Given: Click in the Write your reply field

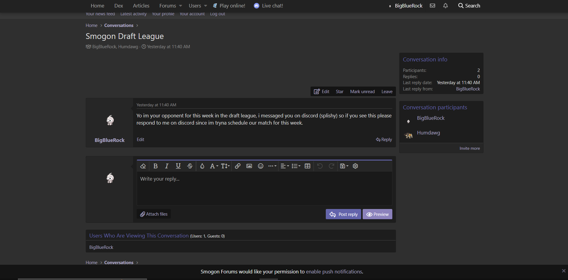Looking at the screenshot, I should click(264, 188).
